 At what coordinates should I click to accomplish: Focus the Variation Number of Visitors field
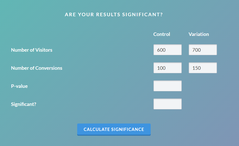203,50
